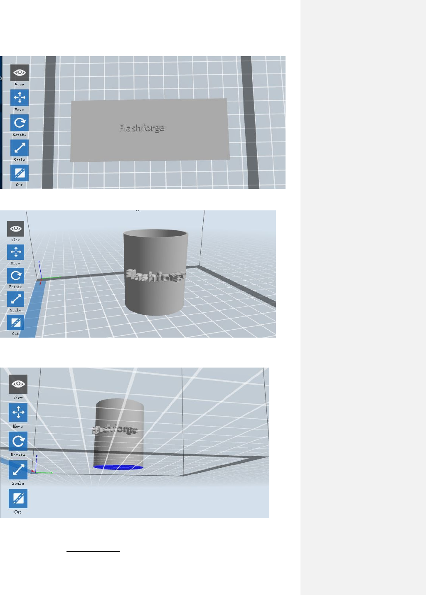
Task: Select the Scale tool in top screenshot
Action: pyautogui.click(x=20, y=148)
